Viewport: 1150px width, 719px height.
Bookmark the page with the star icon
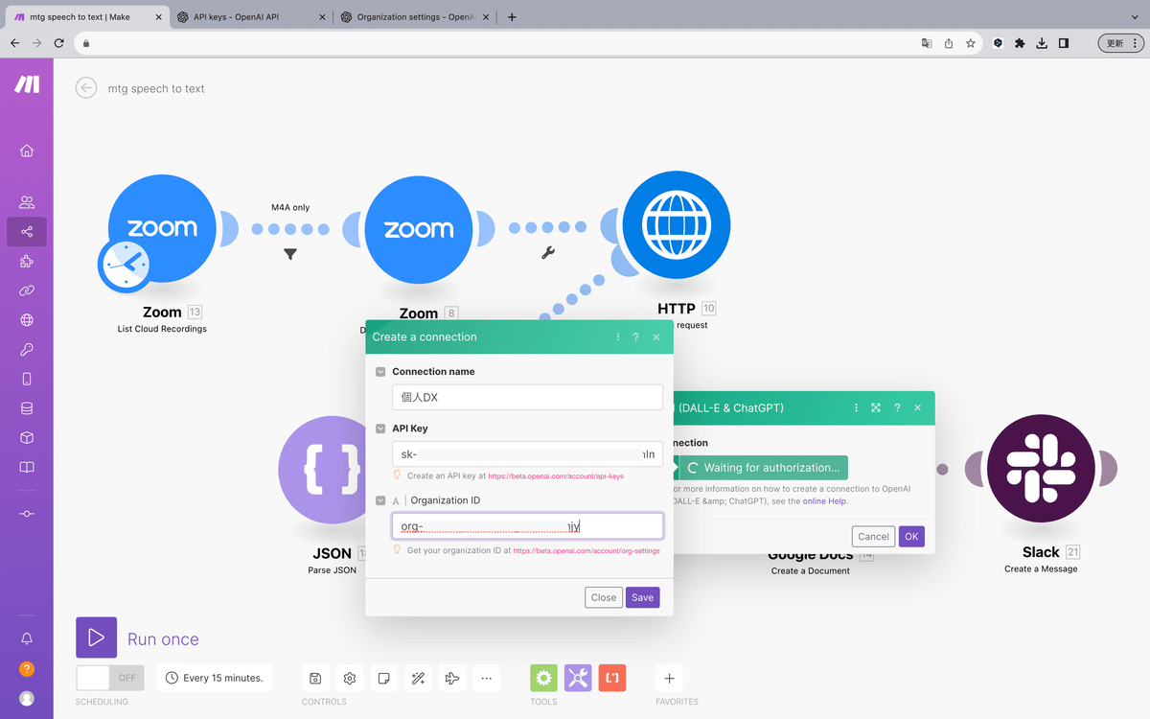(970, 43)
